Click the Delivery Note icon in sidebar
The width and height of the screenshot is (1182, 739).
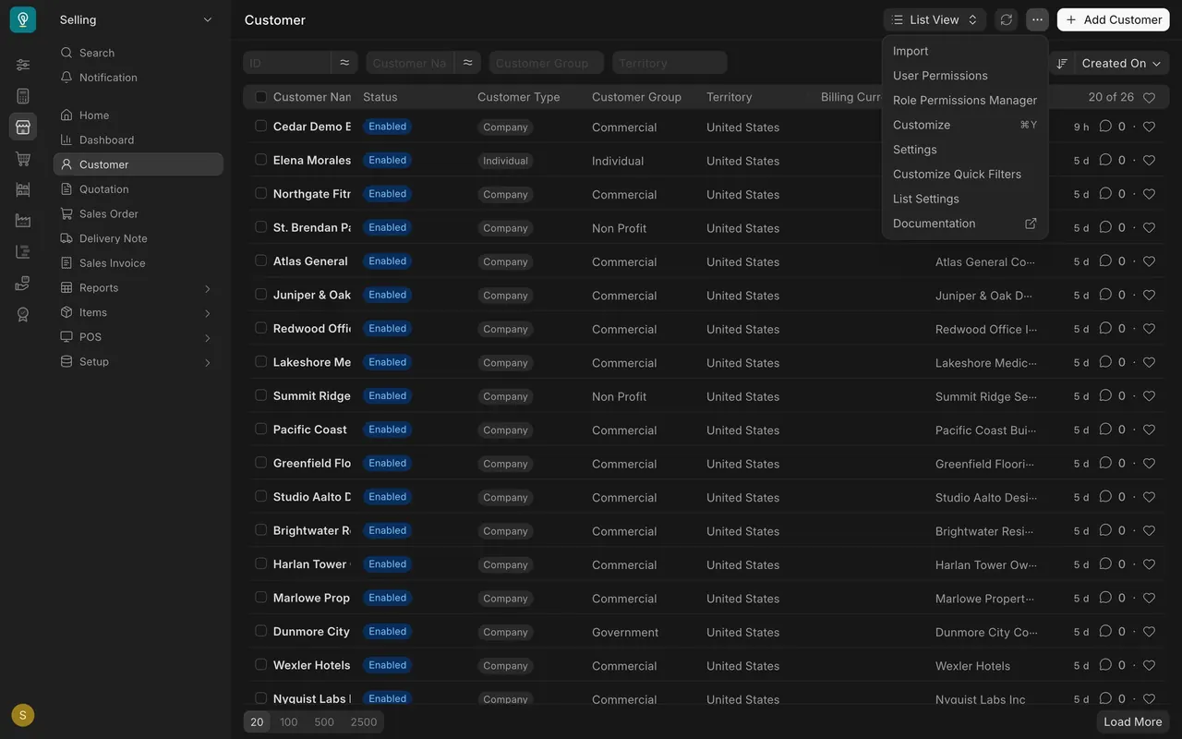point(66,238)
